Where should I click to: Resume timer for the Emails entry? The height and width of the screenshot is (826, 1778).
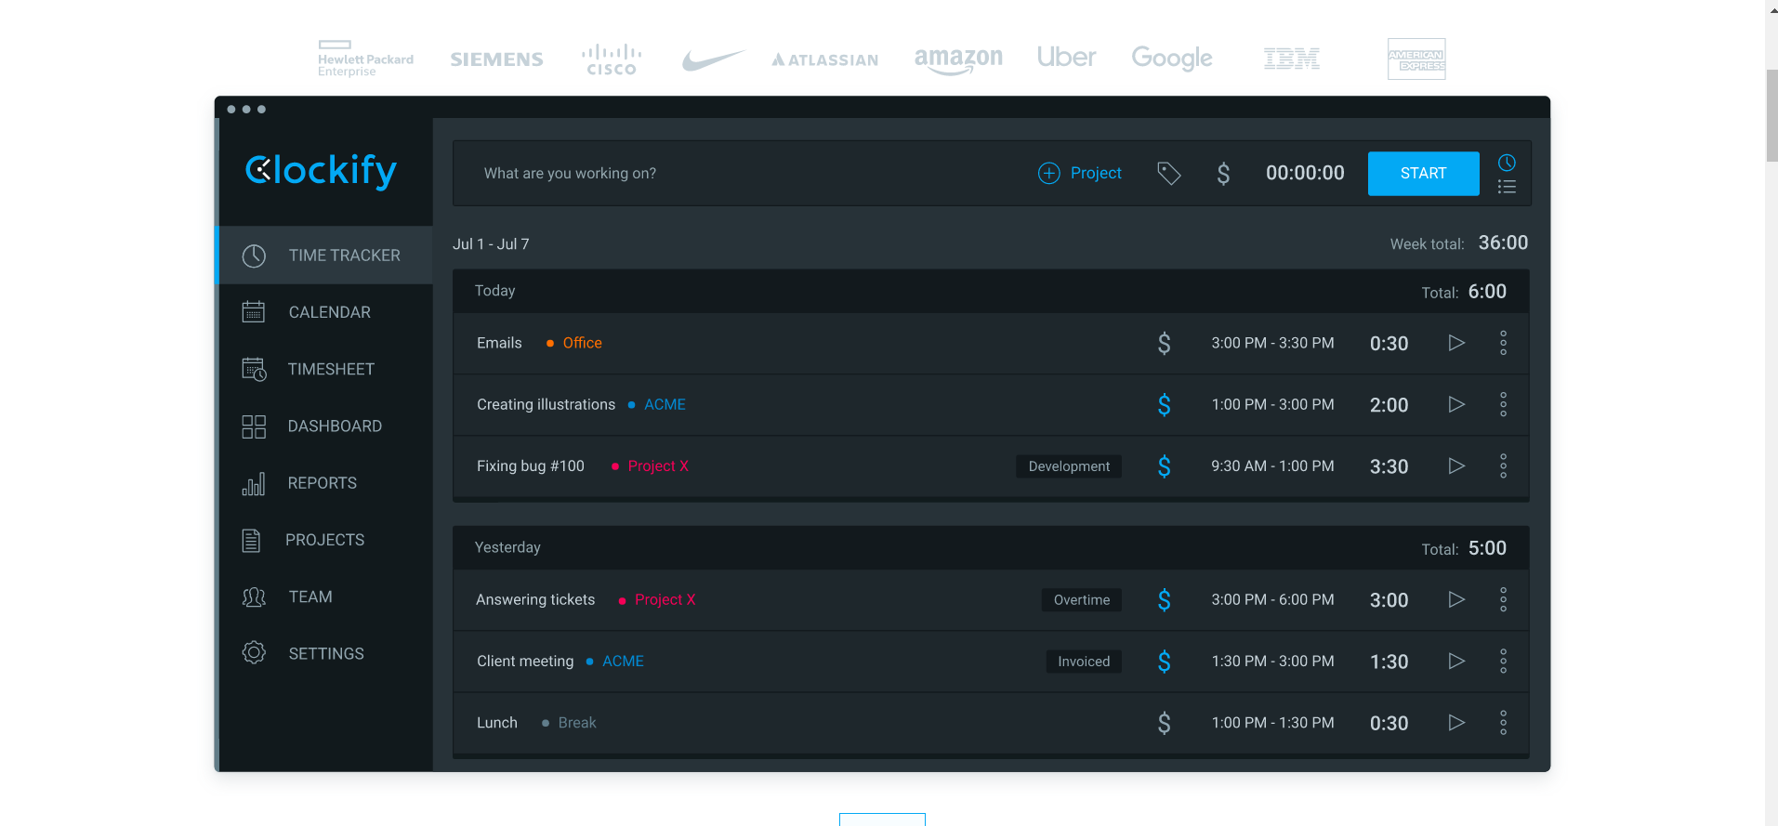point(1456,343)
